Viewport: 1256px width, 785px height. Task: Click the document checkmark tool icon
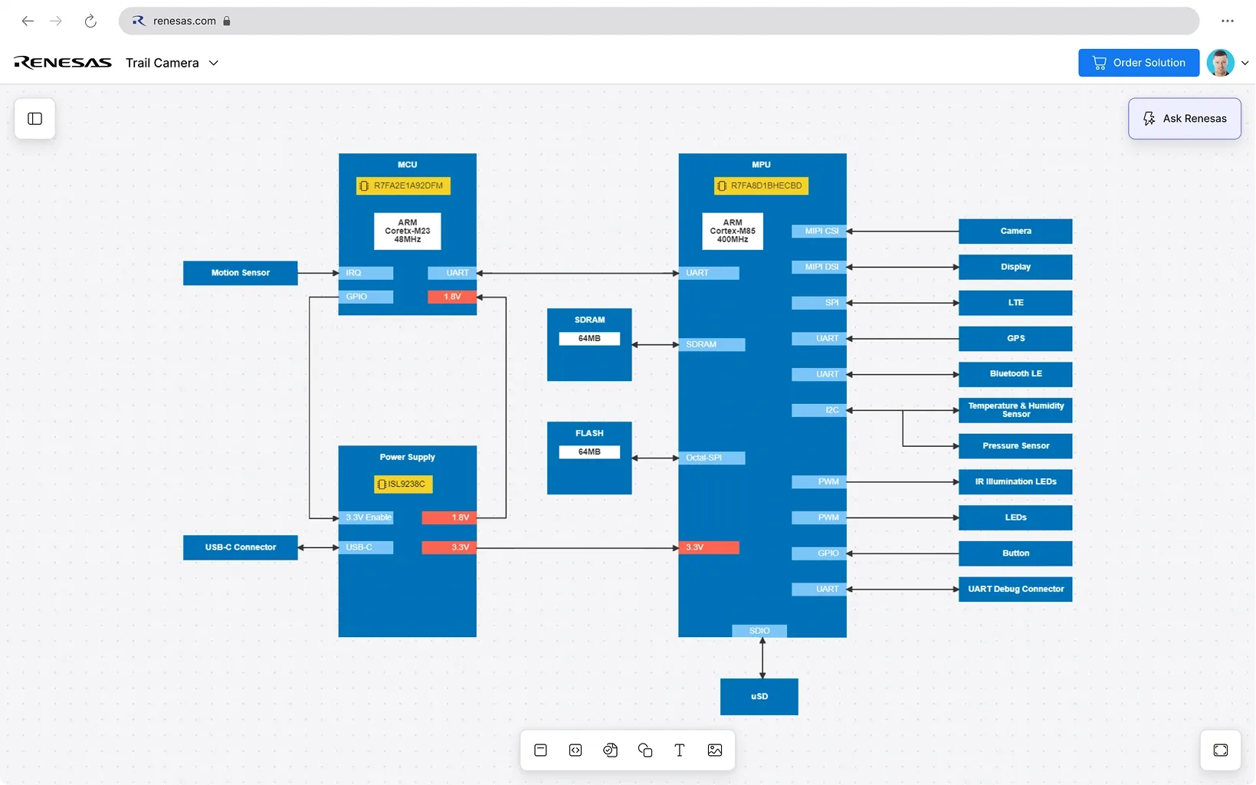[610, 750]
